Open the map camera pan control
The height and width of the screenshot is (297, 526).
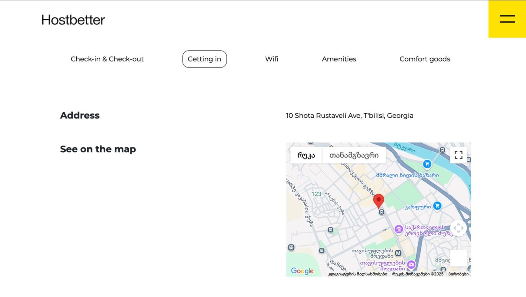tap(458, 228)
